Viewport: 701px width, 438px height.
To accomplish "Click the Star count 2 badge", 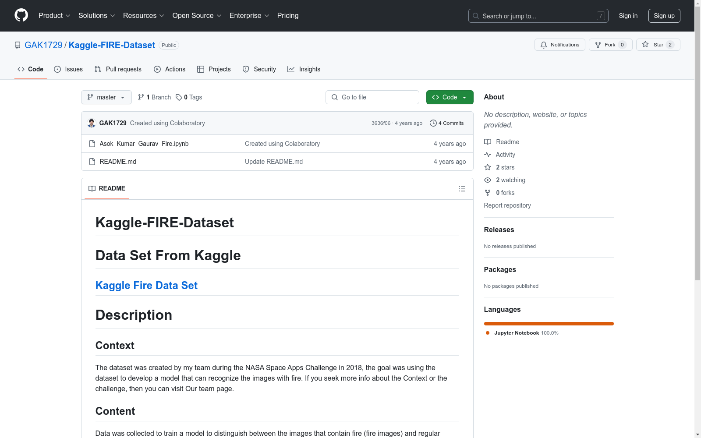I will click(670, 45).
